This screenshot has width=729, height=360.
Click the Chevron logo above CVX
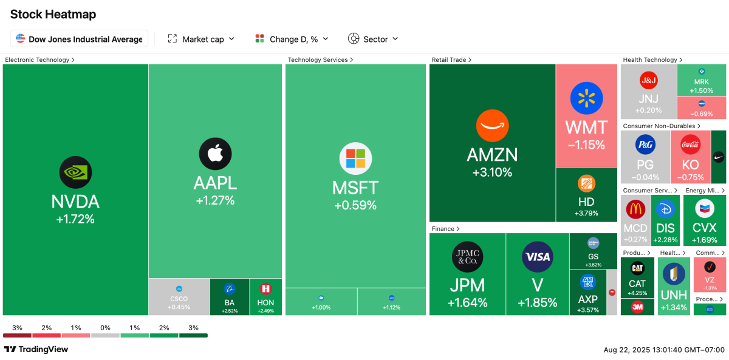click(x=705, y=209)
